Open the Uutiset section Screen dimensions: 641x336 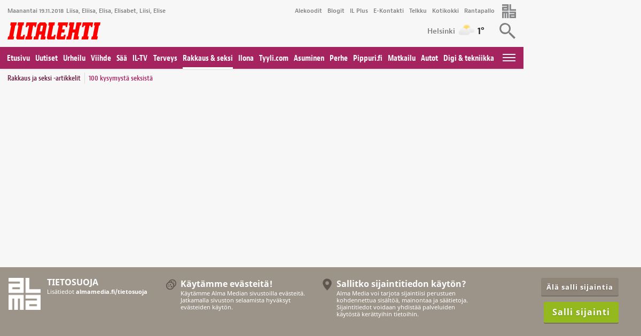46,58
